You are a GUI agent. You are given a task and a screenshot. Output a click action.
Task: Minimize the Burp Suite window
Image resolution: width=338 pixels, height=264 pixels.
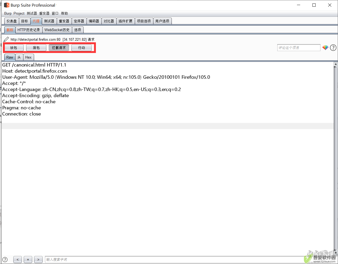pyautogui.click(x=299, y=5)
